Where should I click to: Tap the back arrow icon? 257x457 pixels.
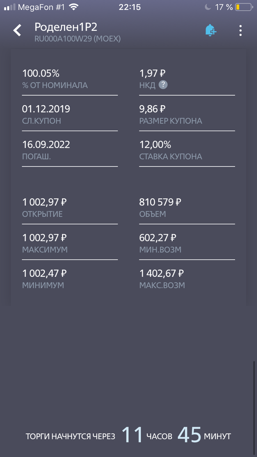click(18, 30)
